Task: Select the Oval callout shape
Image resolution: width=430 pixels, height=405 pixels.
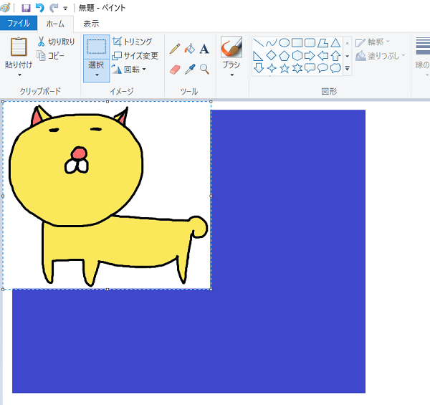Action: point(322,68)
